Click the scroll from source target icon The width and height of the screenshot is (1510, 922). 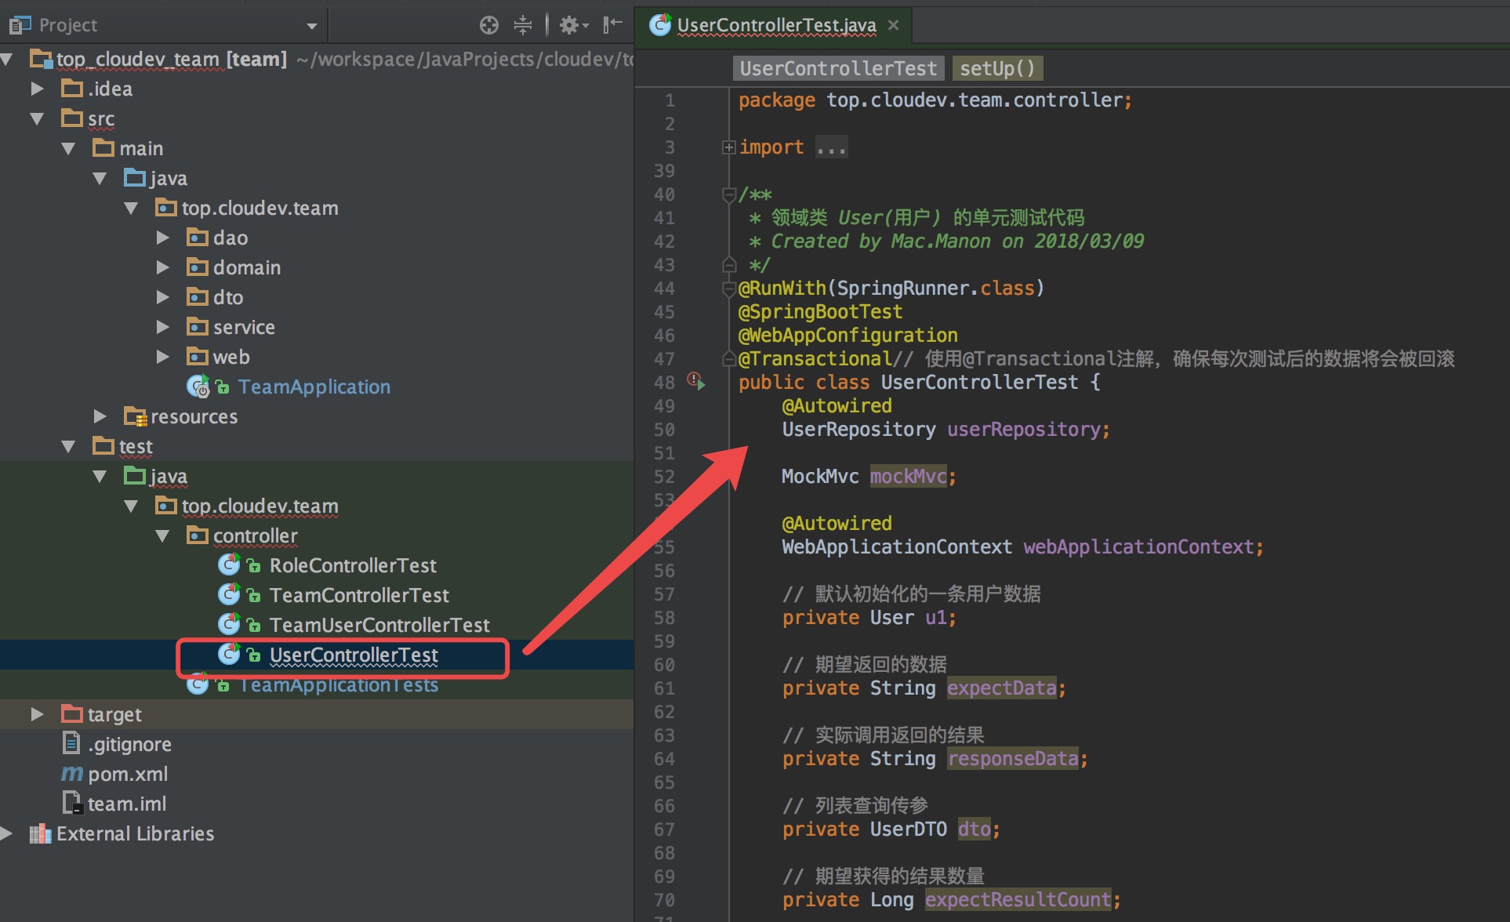(488, 25)
